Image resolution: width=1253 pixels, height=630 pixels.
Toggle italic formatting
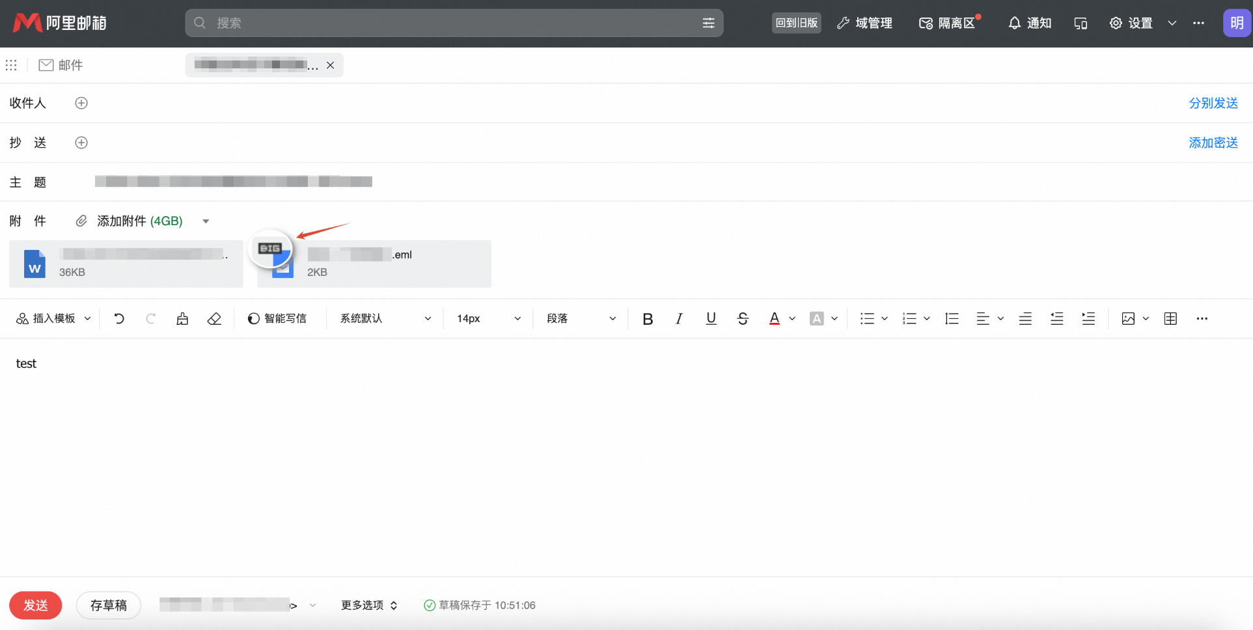(x=679, y=318)
